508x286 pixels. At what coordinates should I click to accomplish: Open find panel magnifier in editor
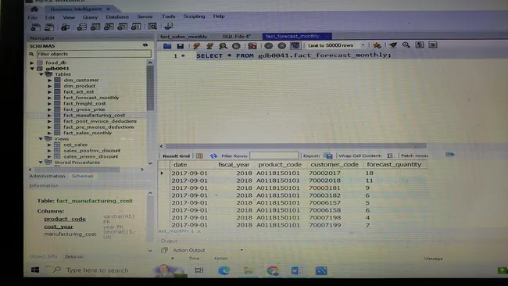click(406, 45)
